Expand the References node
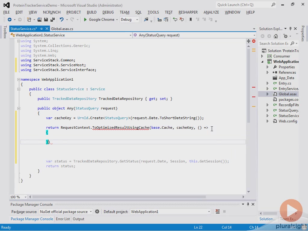 point(267,72)
